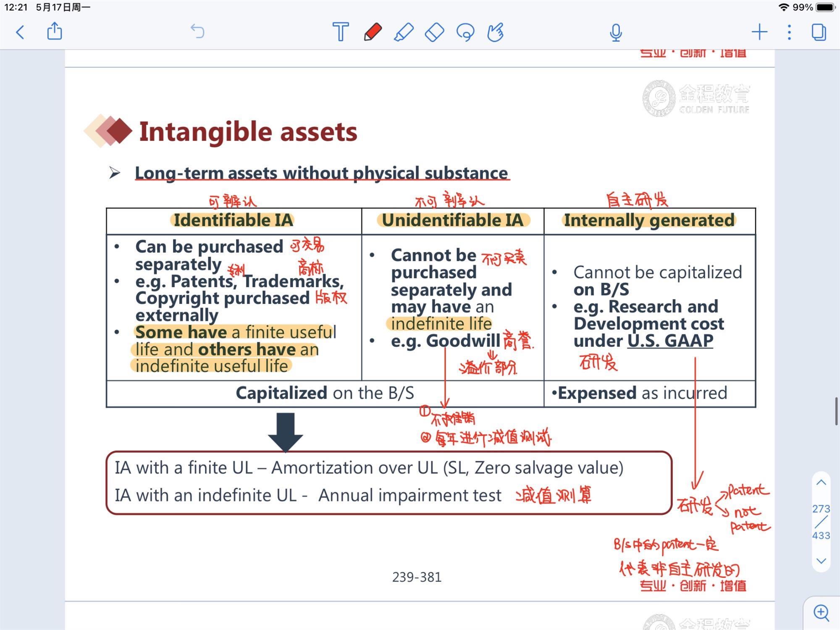
Task: Tap the 273/433 page indicator
Action: tap(821, 522)
